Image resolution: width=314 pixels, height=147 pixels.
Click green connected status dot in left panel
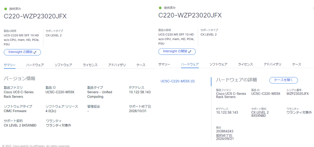click(x=5, y=8)
